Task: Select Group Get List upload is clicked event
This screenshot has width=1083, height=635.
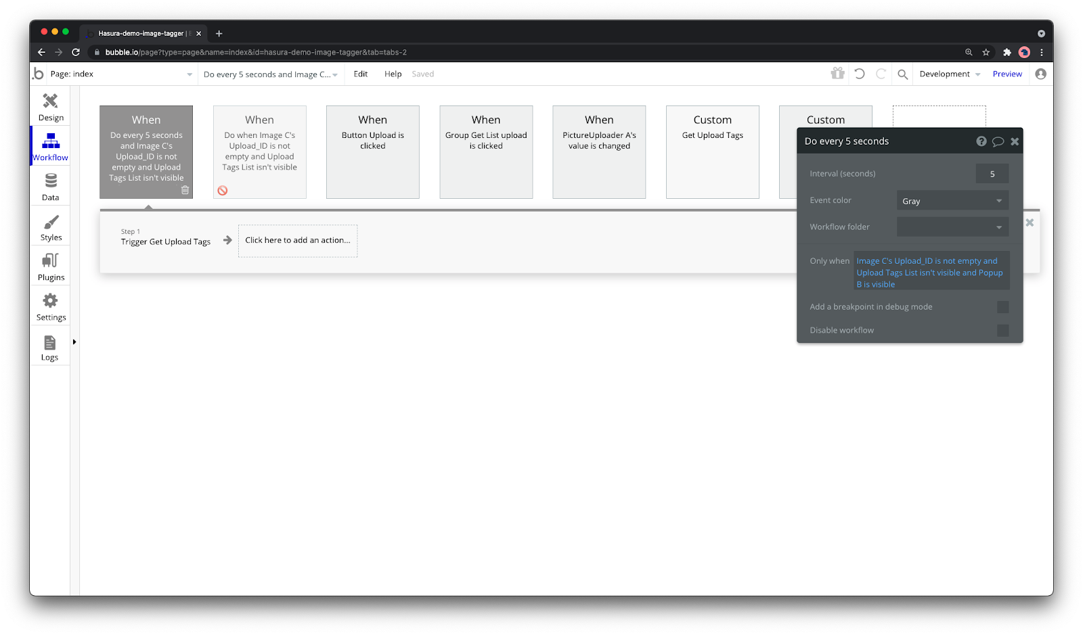Action: click(486, 152)
